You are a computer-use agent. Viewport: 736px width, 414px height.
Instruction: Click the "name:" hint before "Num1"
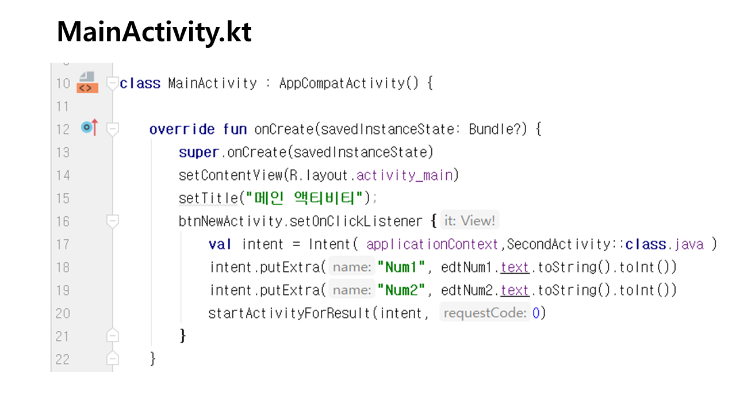pyautogui.click(x=351, y=267)
